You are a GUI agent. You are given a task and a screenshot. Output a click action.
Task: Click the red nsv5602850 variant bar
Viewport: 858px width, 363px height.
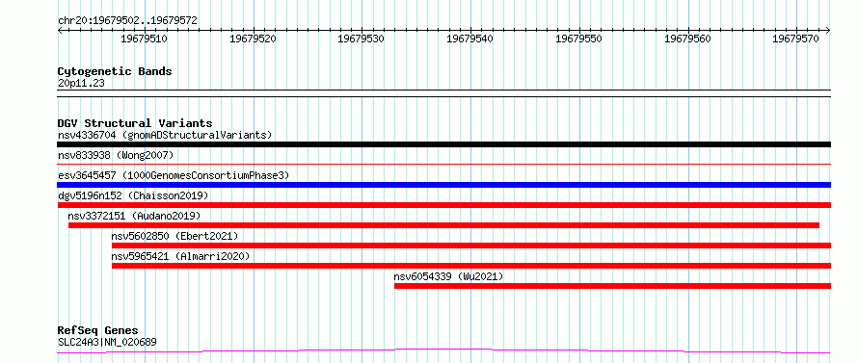pyautogui.click(x=471, y=246)
